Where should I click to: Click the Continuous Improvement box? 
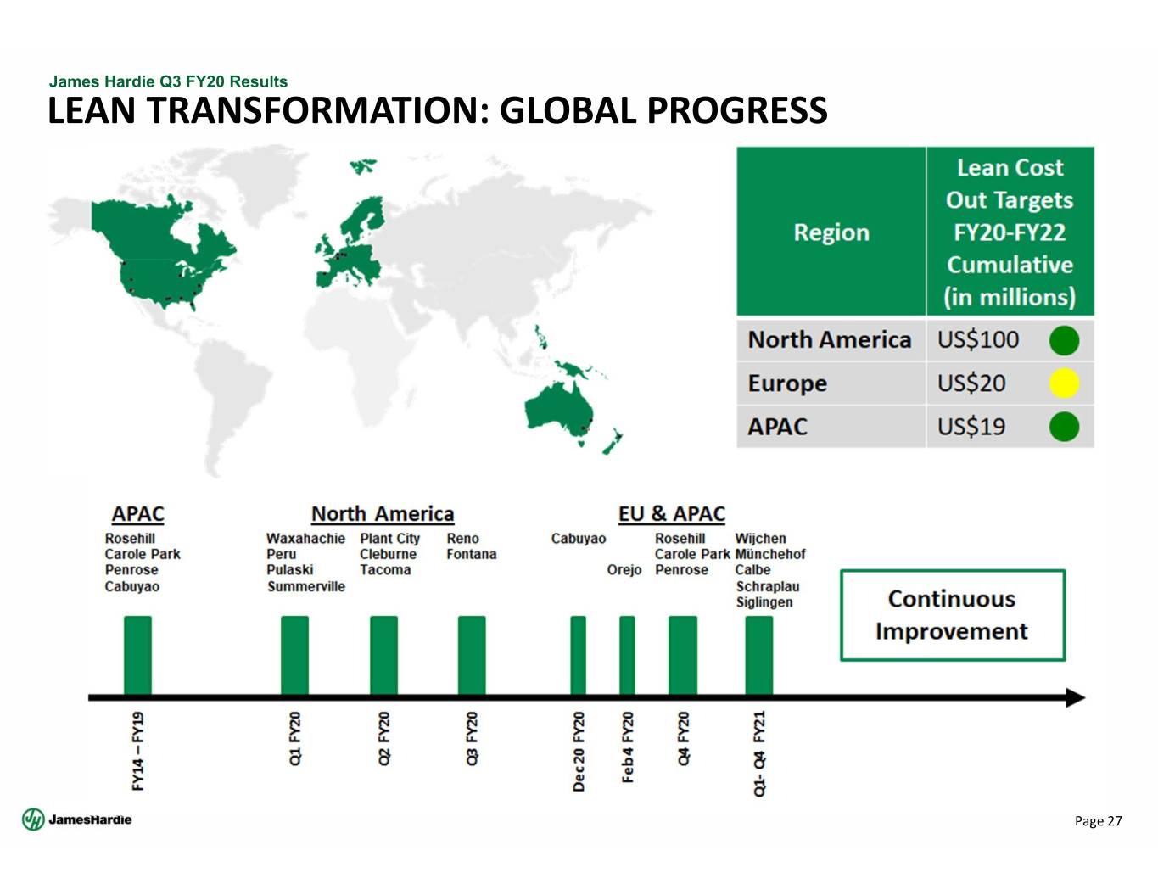tap(952, 615)
